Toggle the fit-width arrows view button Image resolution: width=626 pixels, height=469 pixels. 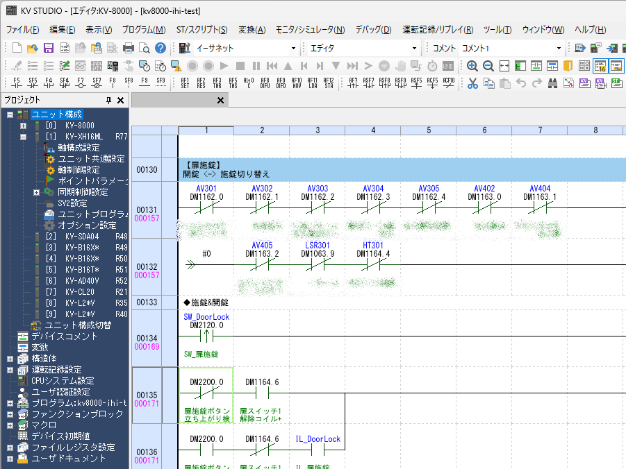click(x=504, y=66)
